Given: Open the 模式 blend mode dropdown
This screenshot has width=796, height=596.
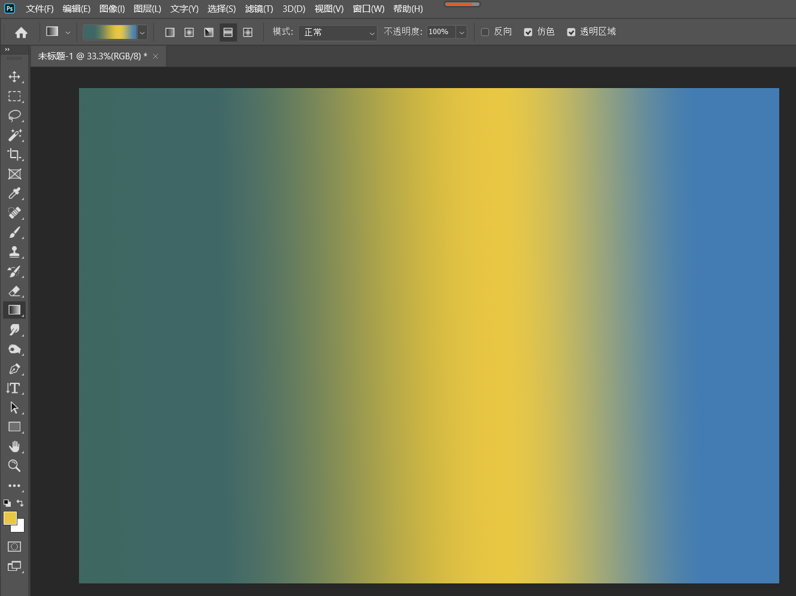Looking at the screenshot, I should click(x=338, y=32).
